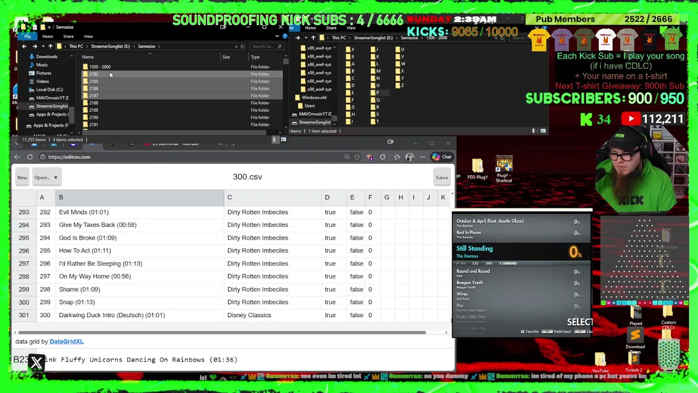The height and width of the screenshot is (393, 698).
Task: Open the browser favorites list icon
Action: [396, 157]
